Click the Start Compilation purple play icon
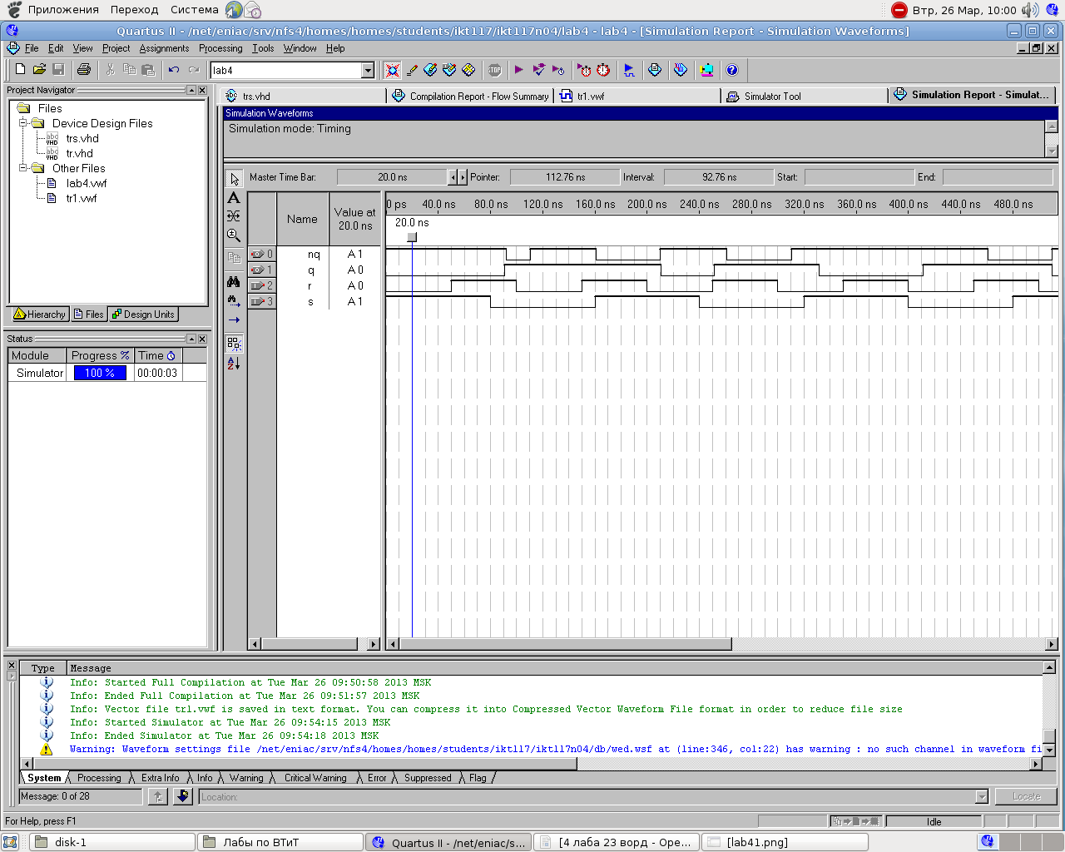Viewport: 1065px width, 852px height. point(519,70)
